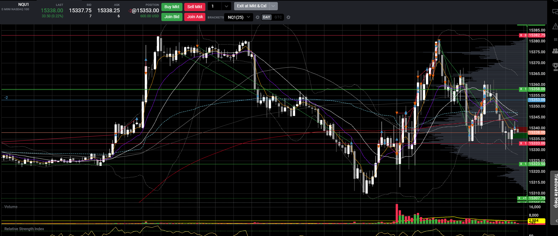Open the order quantity dropdown arrow
The width and height of the screenshot is (558, 236).
[x=226, y=6]
